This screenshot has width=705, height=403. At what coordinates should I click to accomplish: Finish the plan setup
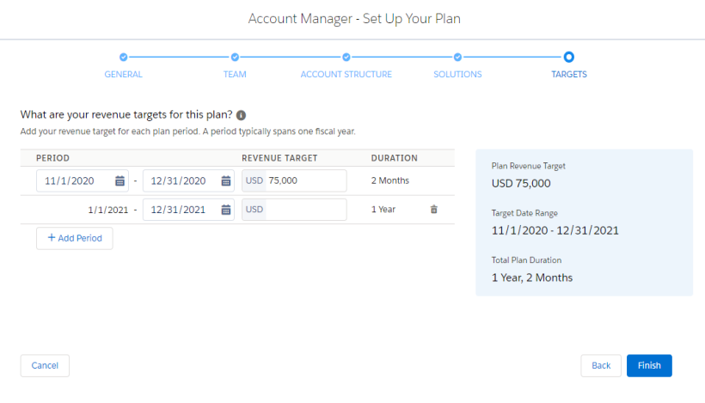(x=649, y=366)
